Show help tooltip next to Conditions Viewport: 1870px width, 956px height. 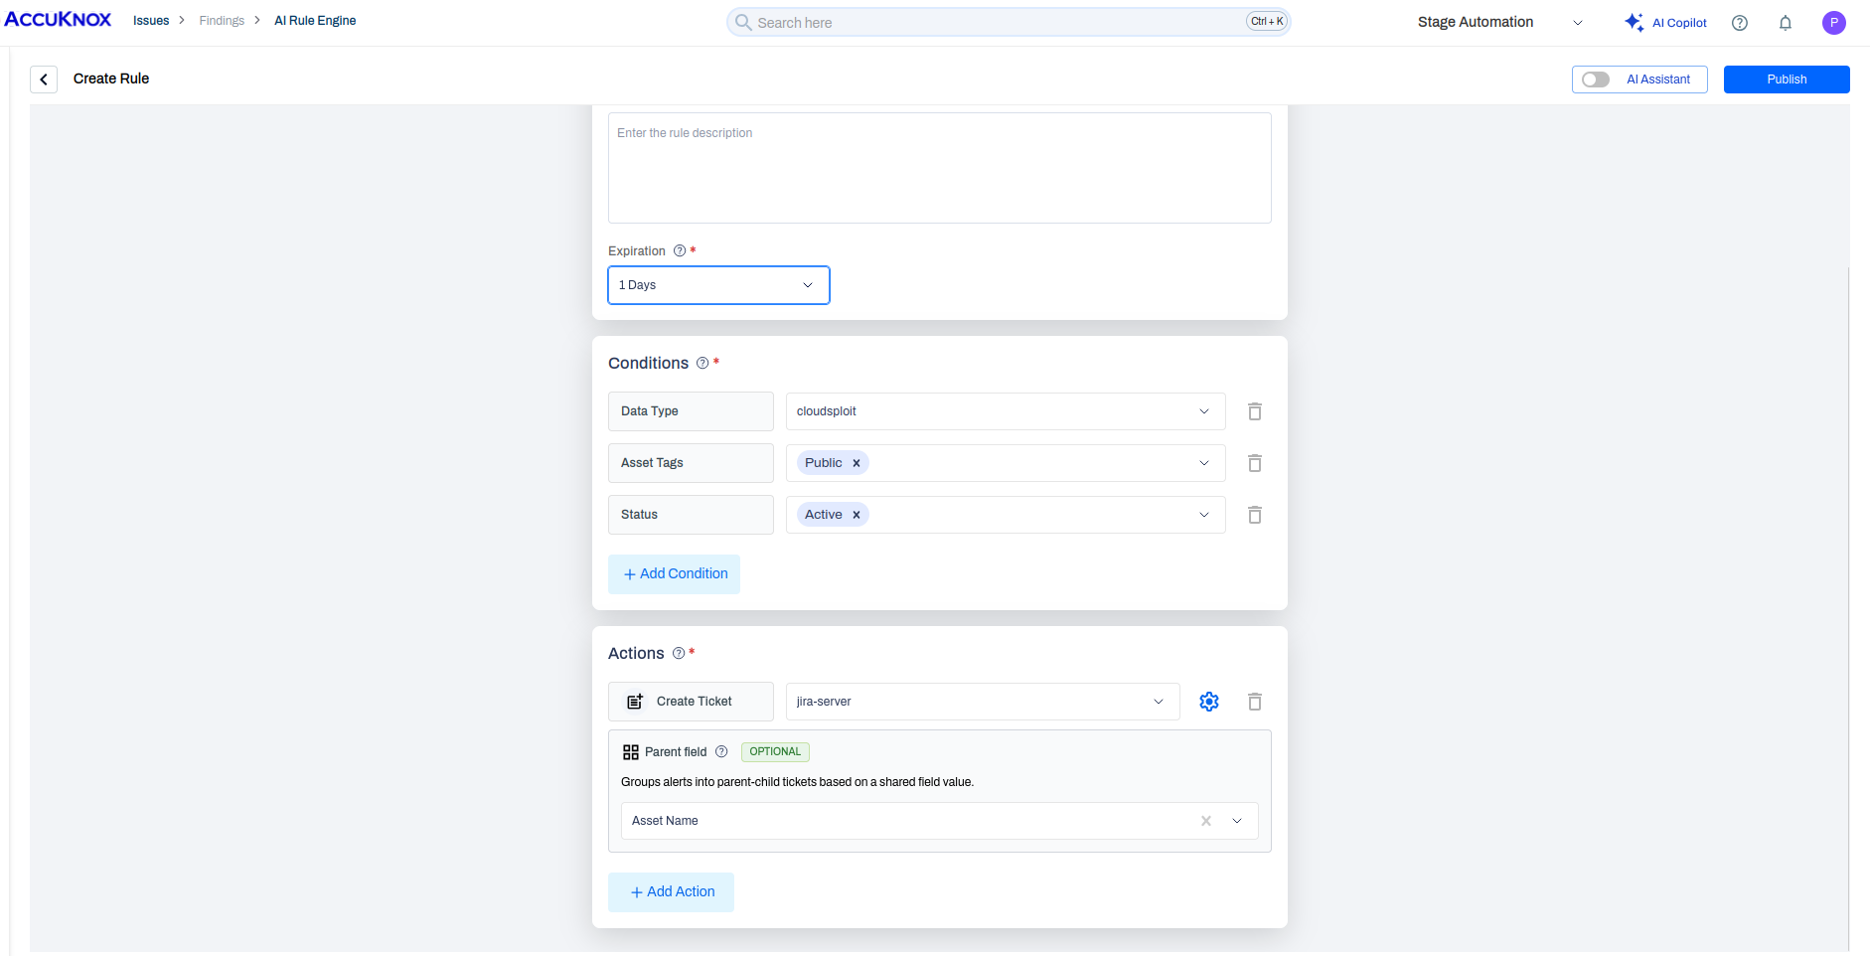(702, 364)
